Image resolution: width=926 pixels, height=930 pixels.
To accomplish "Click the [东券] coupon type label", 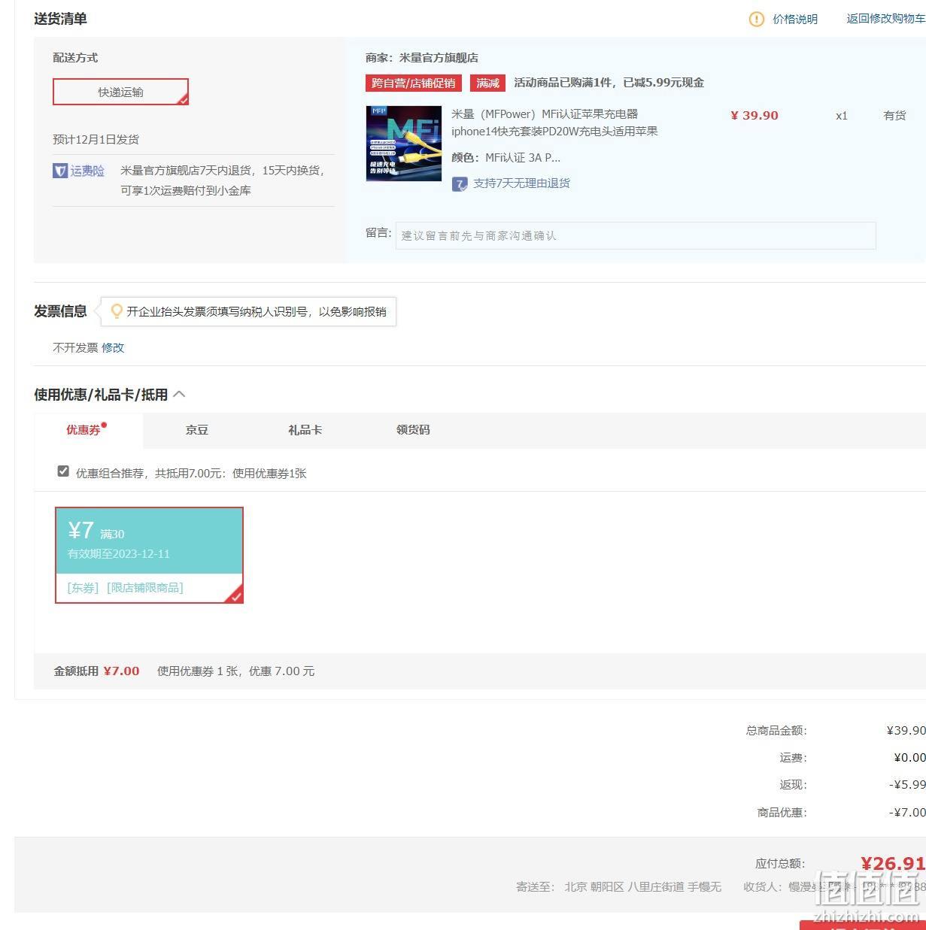I will [83, 587].
